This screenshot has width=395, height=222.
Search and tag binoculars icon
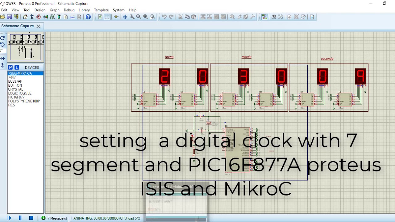(274, 17)
